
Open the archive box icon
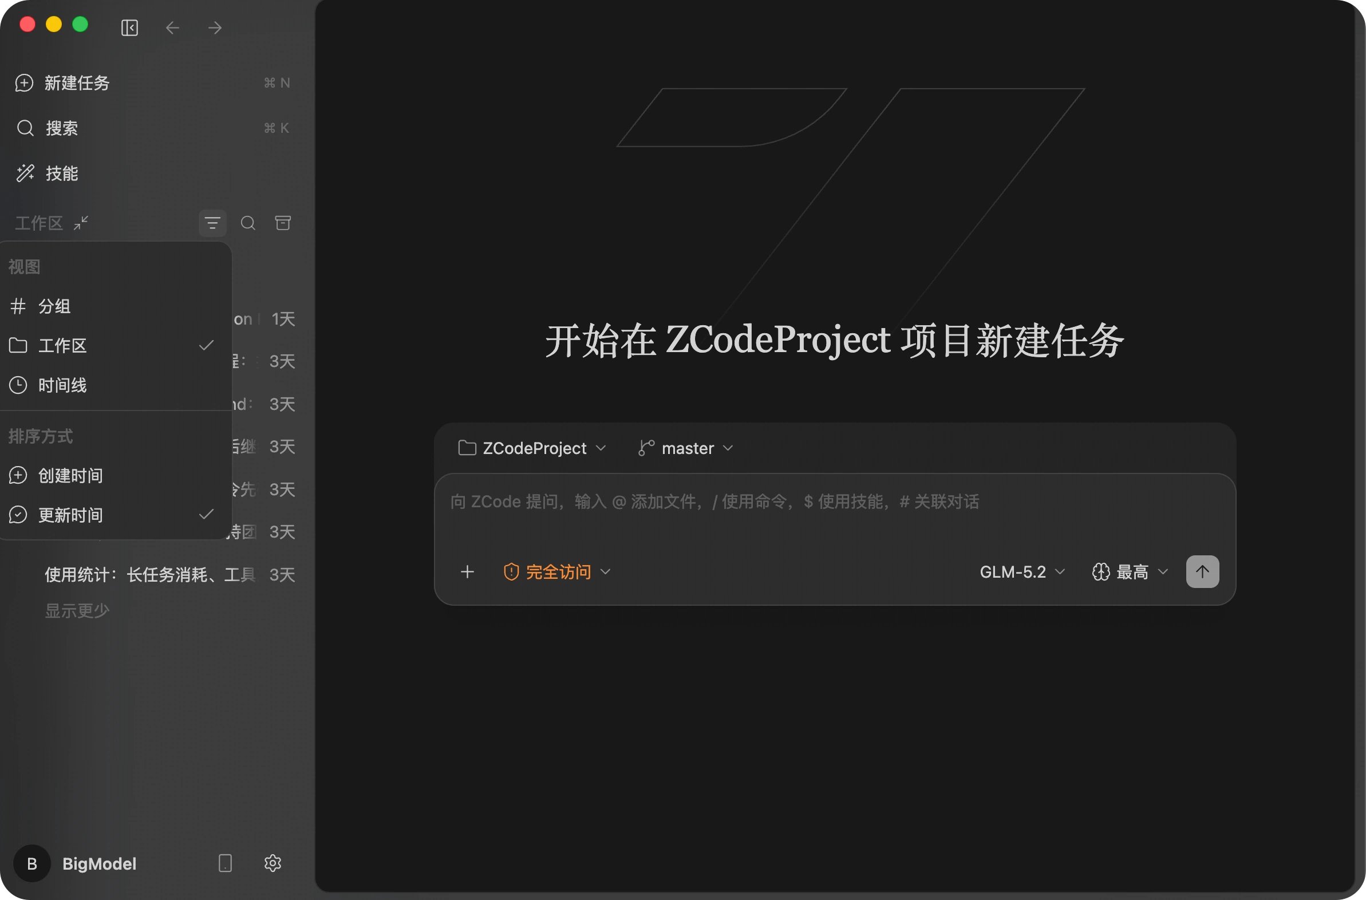click(x=283, y=223)
